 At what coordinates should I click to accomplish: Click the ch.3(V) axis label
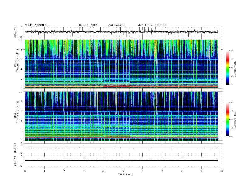(15, 148)
